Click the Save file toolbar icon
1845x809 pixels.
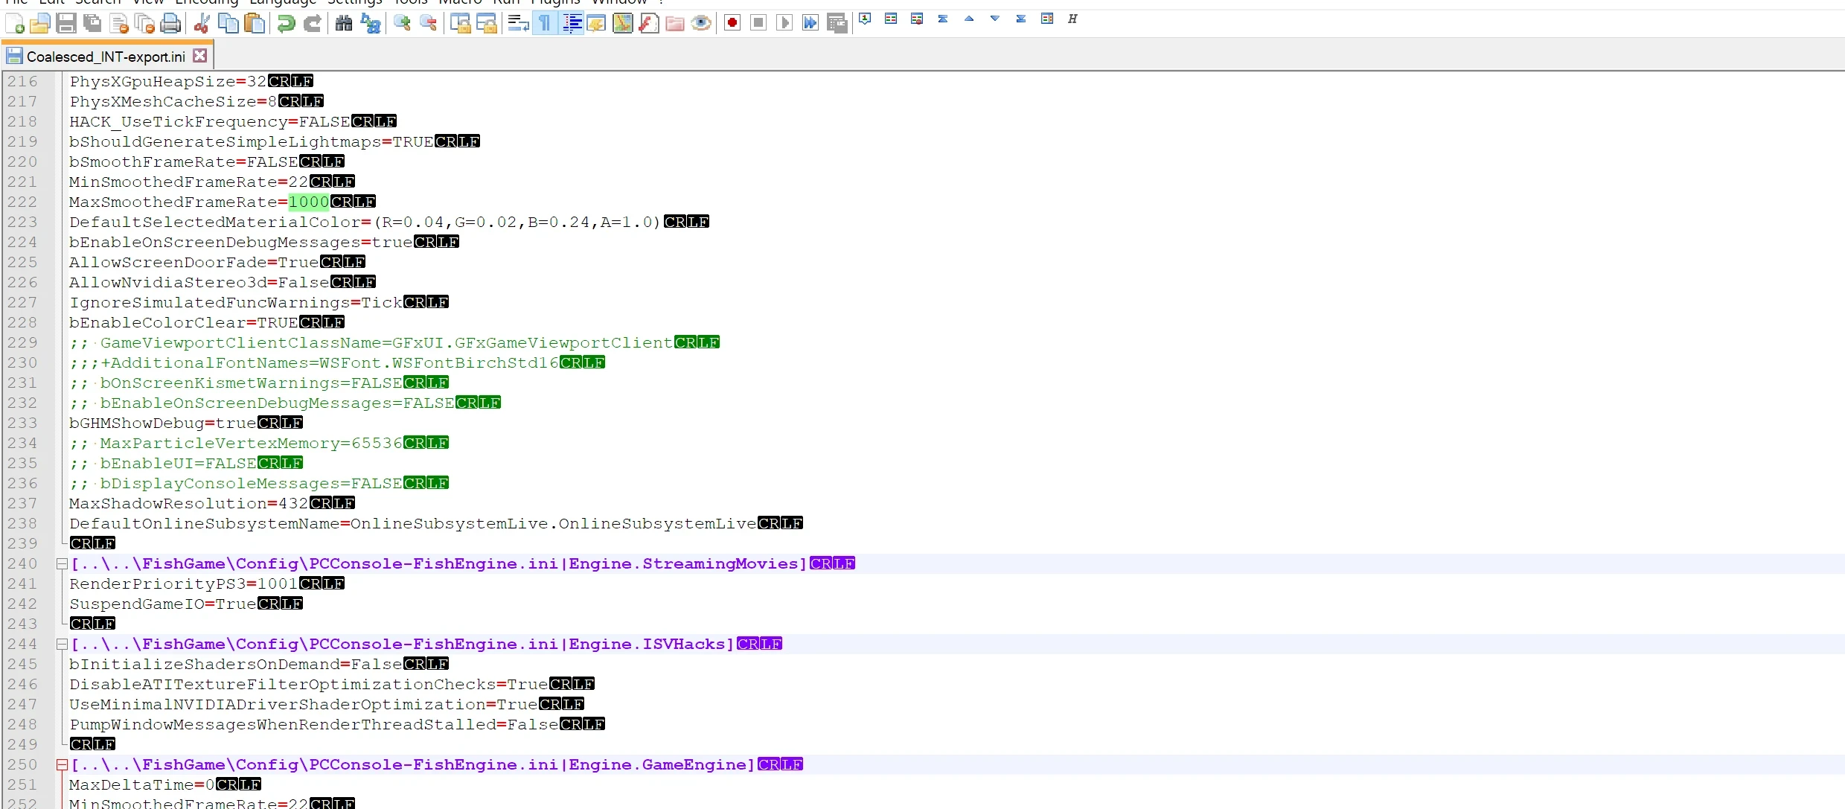click(x=66, y=24)
